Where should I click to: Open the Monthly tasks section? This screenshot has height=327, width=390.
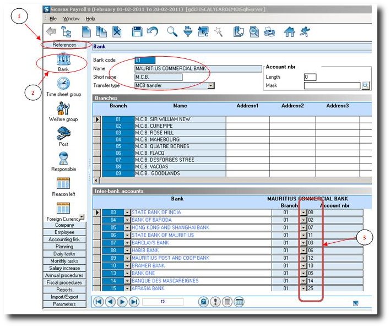(x=64, y=261)
